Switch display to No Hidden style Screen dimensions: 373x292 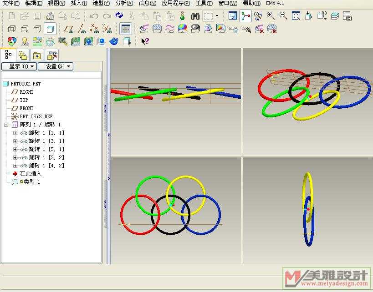37,29
